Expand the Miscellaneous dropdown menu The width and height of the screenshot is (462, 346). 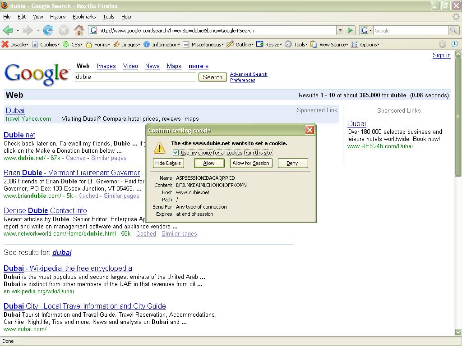point(223,45)
